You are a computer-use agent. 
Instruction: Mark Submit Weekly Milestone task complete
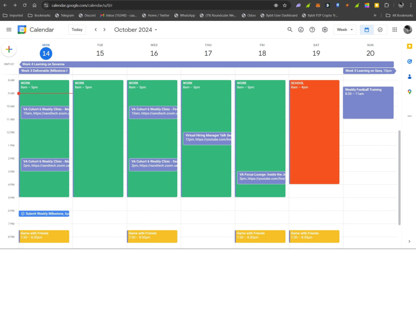pyautogui.click(x=23, y=213)
